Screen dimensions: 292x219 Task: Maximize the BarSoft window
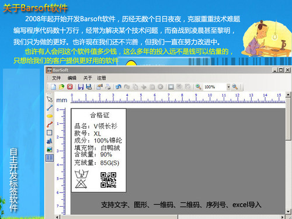click(x=281, y=70)
